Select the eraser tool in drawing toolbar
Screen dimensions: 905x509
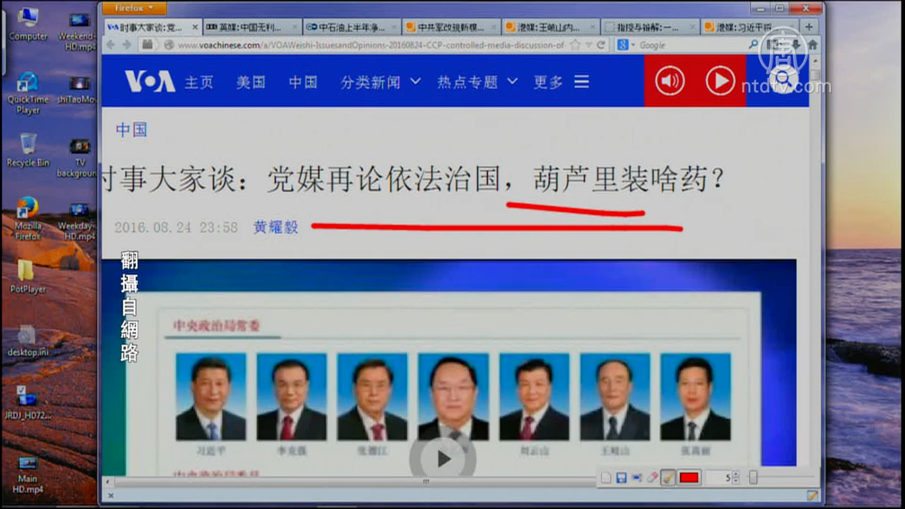tap(652, 478)
